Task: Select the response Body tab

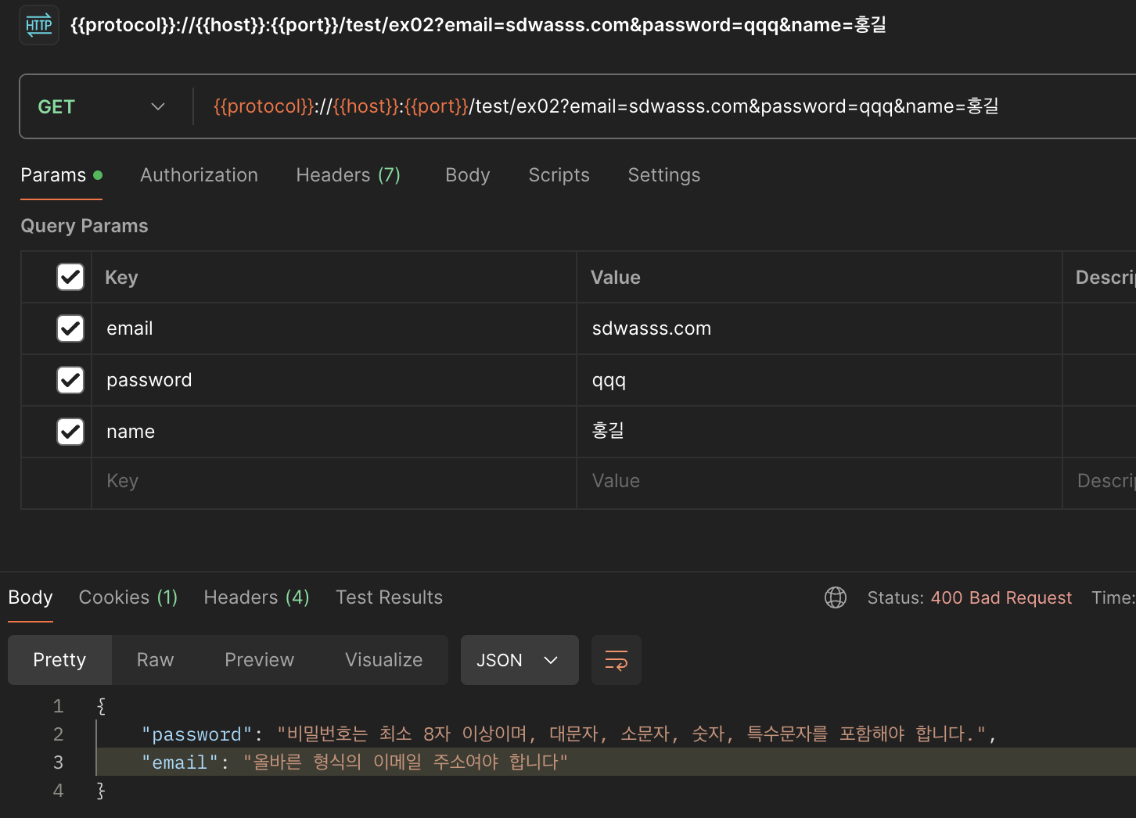Action: [31, 597]
